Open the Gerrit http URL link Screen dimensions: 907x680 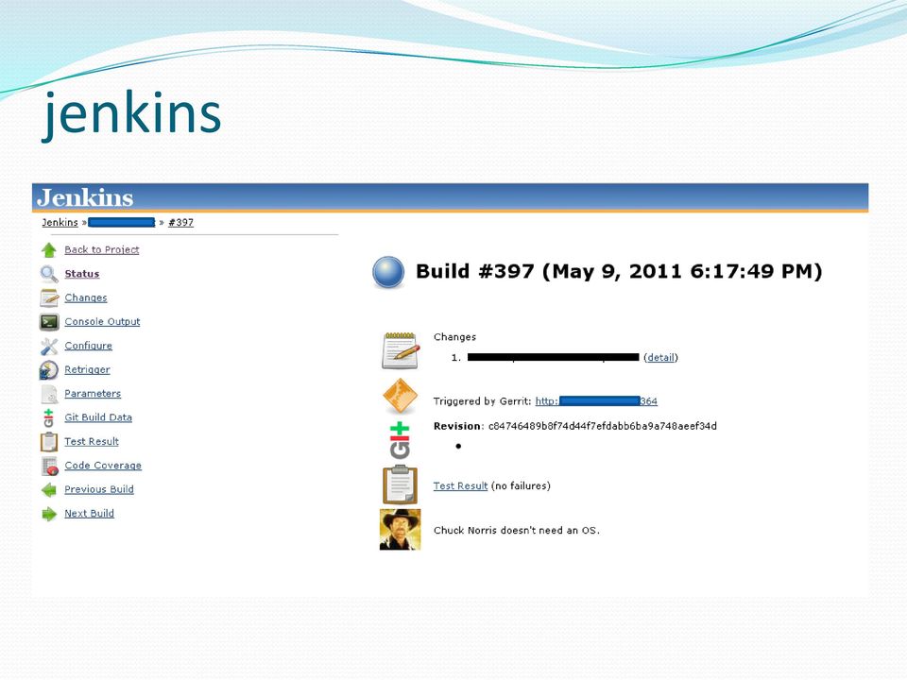596,401
